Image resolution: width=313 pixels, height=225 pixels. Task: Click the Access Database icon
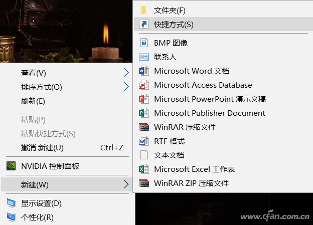click(144, 85)
